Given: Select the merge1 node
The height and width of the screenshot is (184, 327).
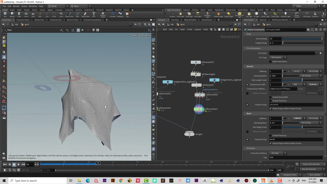Looking at the screenshot, I should click(189, 134).
